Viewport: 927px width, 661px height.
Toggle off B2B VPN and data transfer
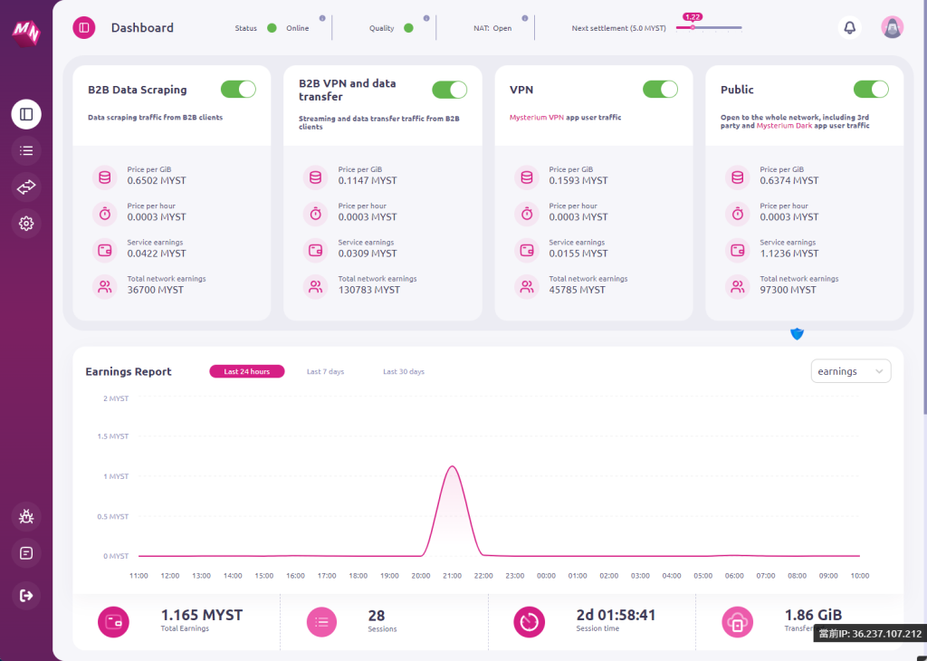449,90
